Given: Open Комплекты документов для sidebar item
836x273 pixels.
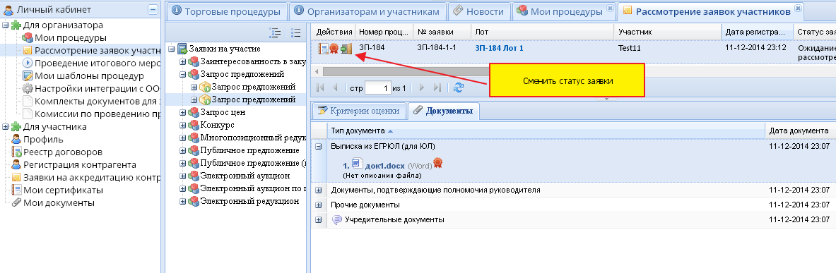Looking at the screenshot, I should 98,101.
